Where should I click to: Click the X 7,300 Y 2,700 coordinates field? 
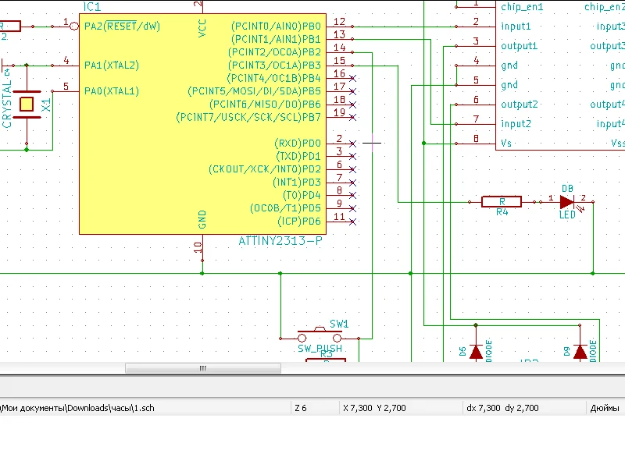click(x=374, y=408)
